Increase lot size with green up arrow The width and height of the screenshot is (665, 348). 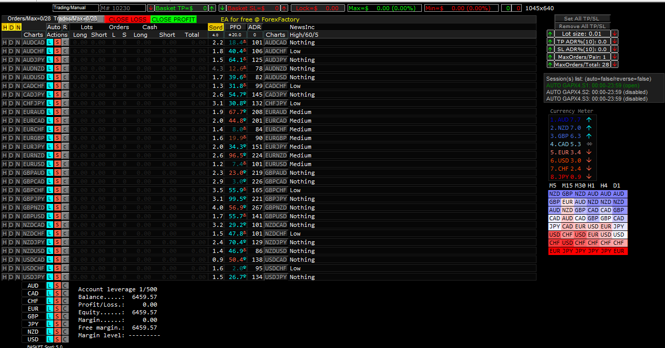[550, 34]
